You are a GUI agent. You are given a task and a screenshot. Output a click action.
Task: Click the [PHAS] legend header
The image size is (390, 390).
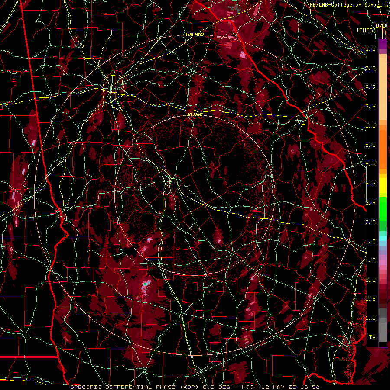click(x=366, y=30)
